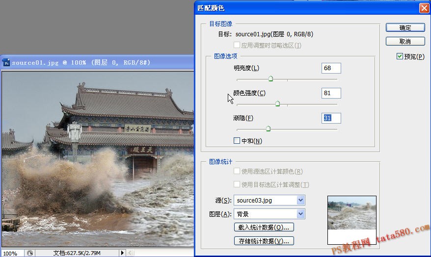The image size is (431, 257).
Task: Click the 确定 confirm button
Action: point(405,28)
